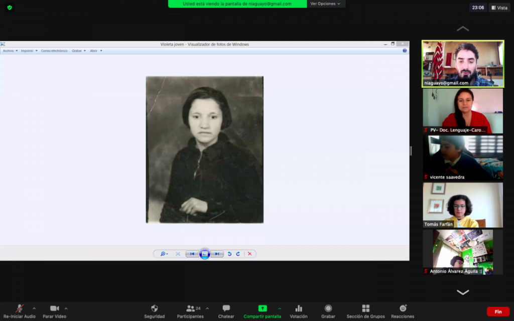Open the Chatear chat panel
514x321 pixels.
click(226, 308)
